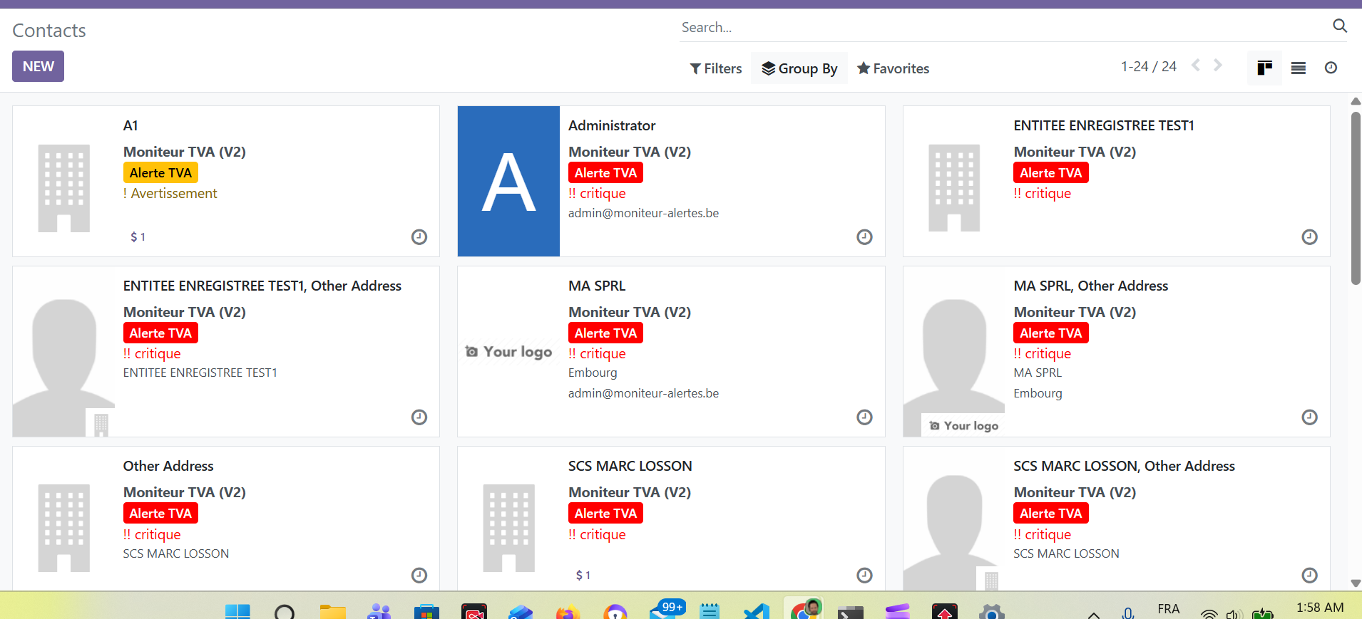Open Filters dropdown

pos(716,69)
